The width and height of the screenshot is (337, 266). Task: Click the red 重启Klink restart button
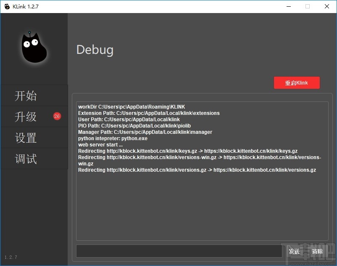(x=297, y=83)
